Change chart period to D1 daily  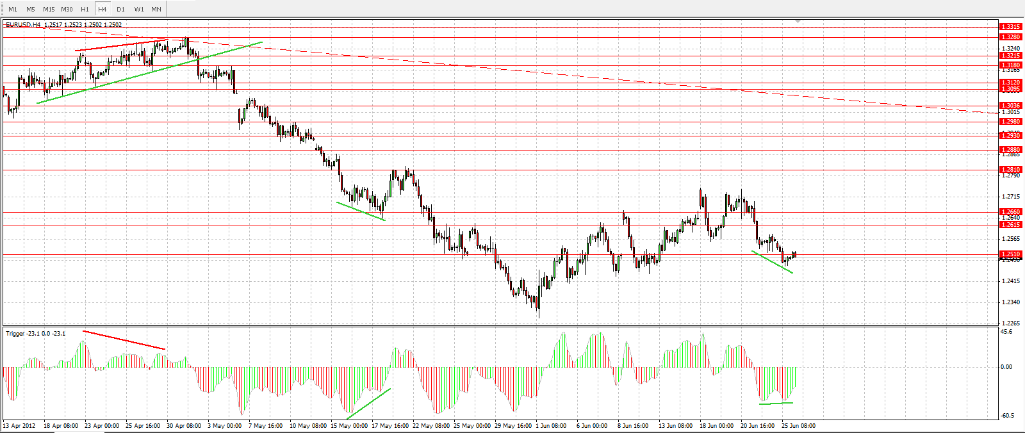[120, 9]
